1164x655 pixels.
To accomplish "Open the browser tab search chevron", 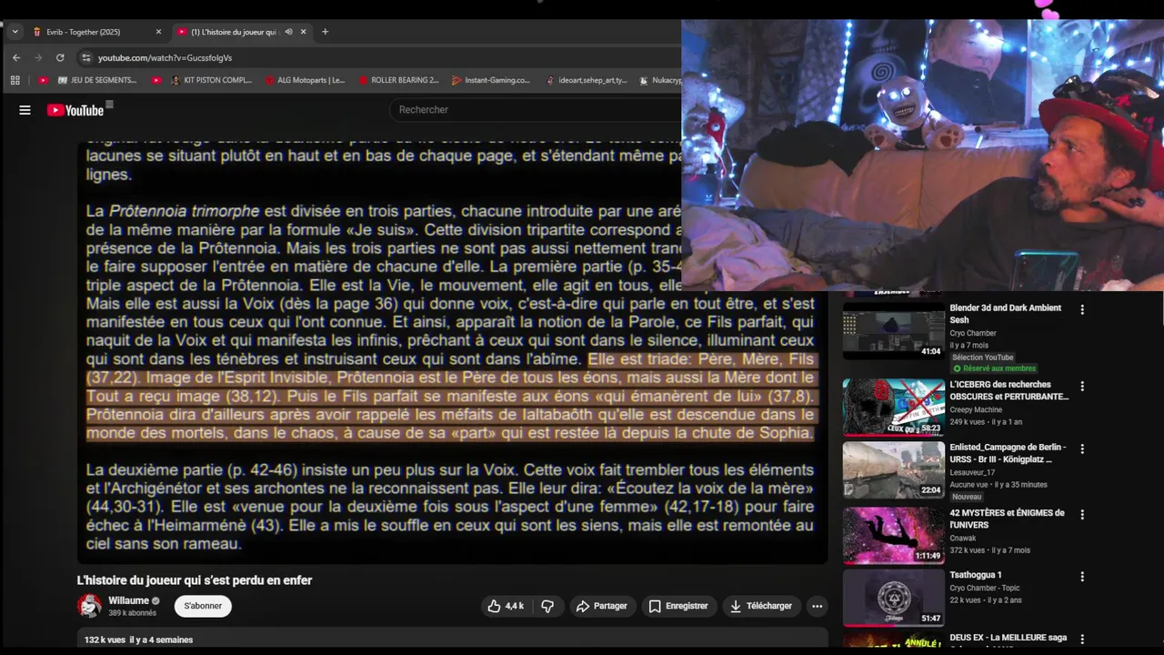I will (x=15, y=32).
